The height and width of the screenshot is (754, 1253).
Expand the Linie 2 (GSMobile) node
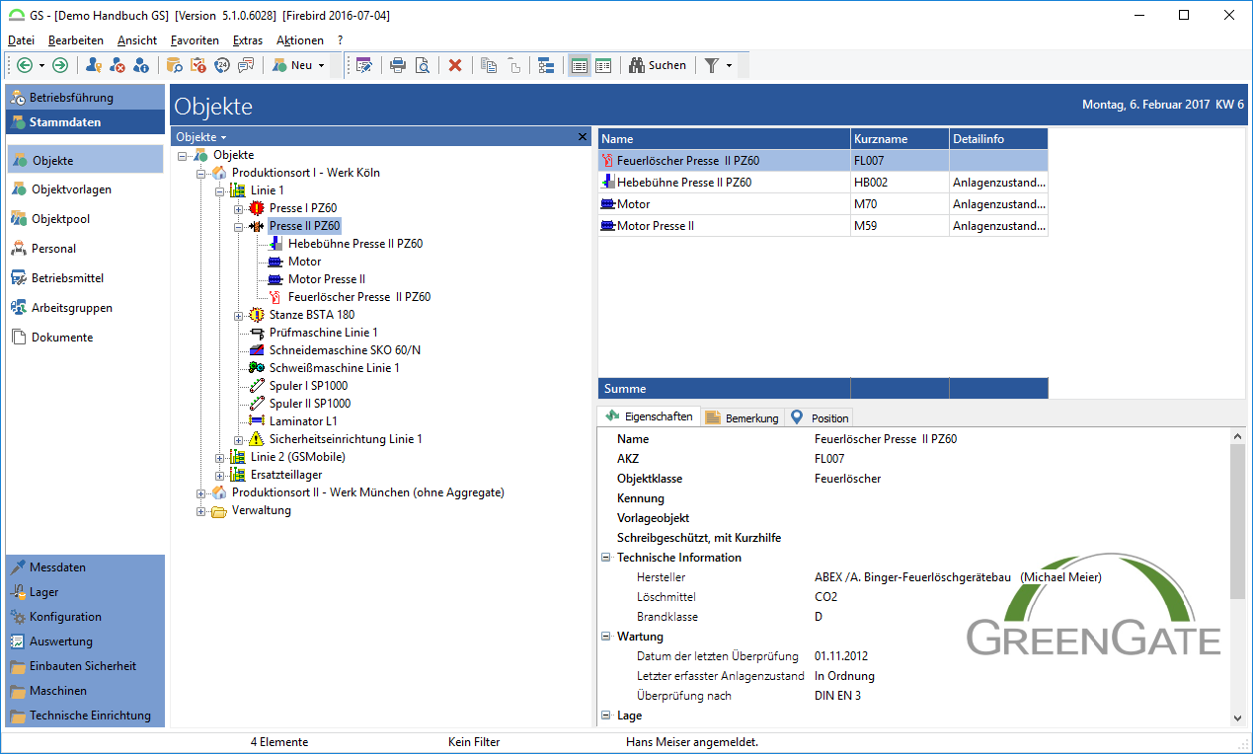click(x=219, y=457)
